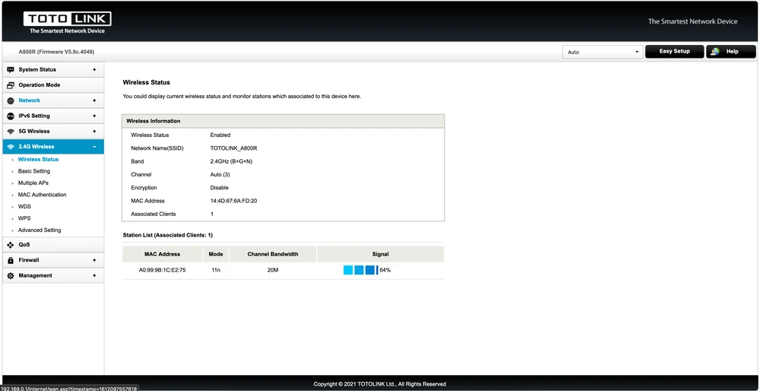The width and height of the screenshot is (760, 391).
Task: Expand System Status with the plus sign
Action: click(94, 69)
